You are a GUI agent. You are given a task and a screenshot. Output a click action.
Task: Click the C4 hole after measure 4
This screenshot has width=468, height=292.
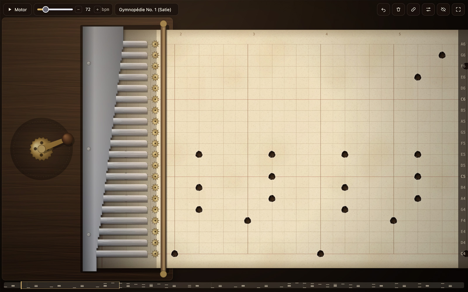pyautogui.click(x=321, y=253)
